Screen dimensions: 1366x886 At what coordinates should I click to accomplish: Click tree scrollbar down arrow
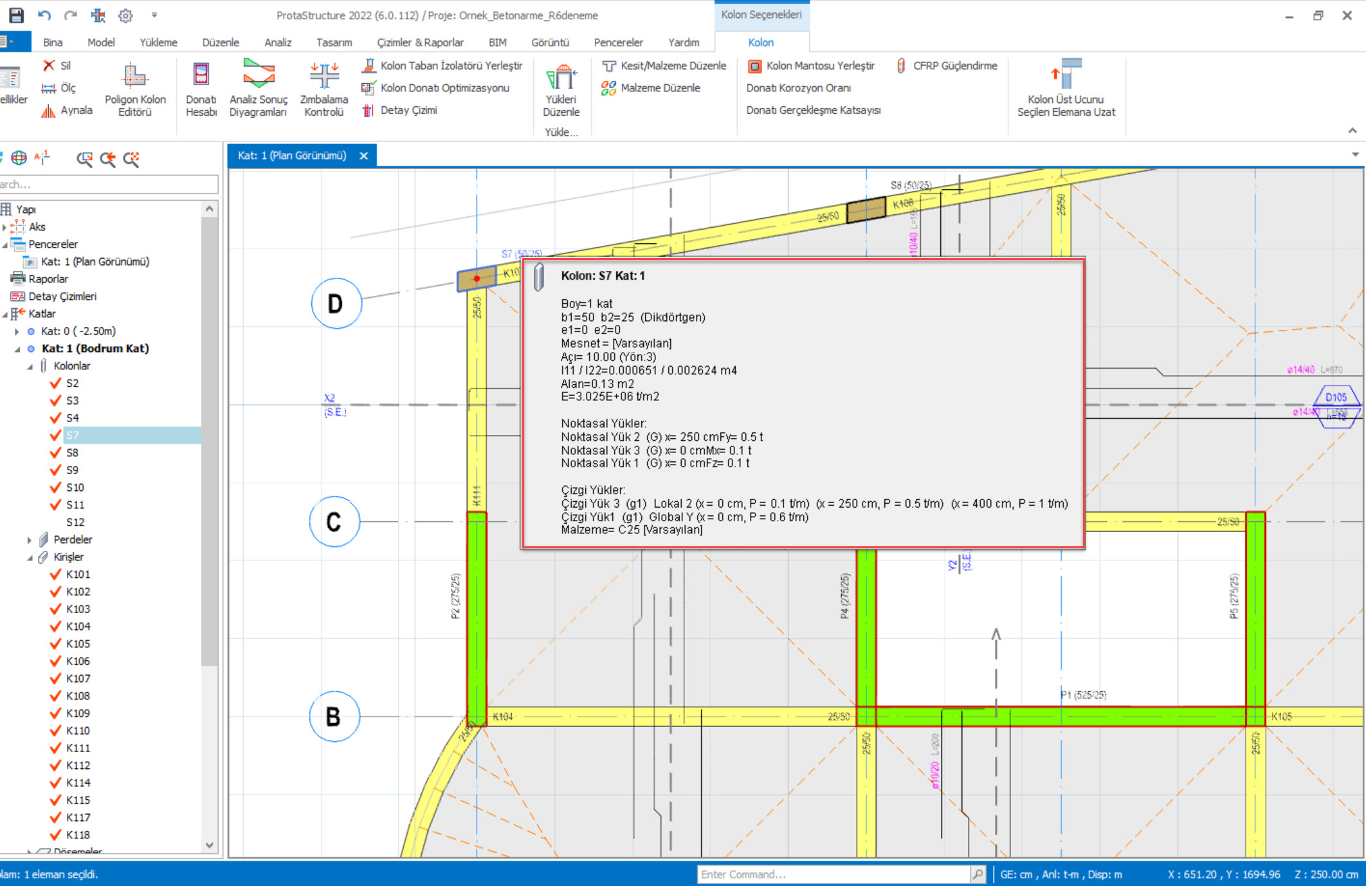[209, 845]
